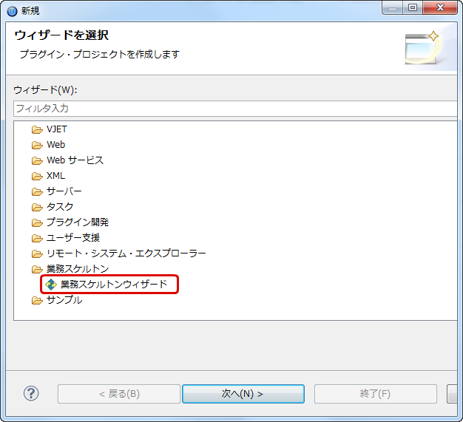Select the サンプル category label
Screen dimensions: 463x422
pos(64,300)
